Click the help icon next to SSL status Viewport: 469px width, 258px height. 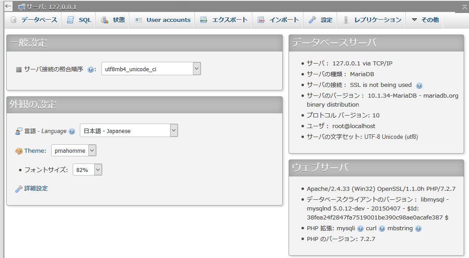(x=419, y=85)
